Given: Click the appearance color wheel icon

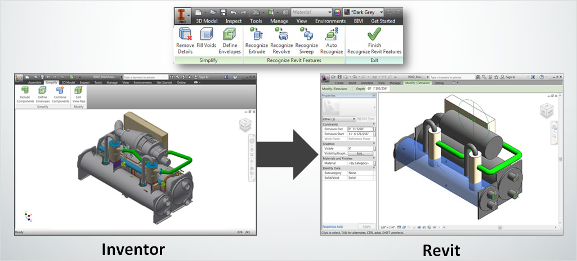Looking at the screenshot, I should coord(337,12).
